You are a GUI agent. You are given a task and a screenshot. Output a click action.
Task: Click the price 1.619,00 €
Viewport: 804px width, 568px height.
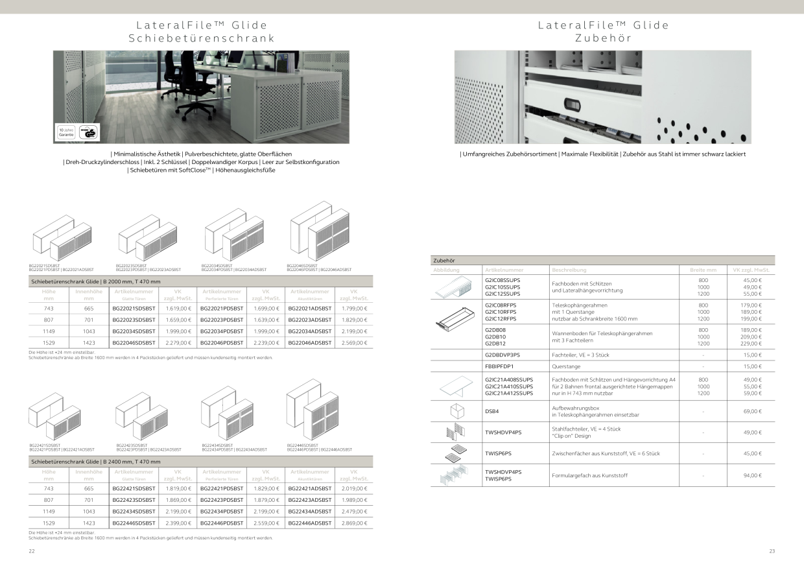[x=178, y=309]
